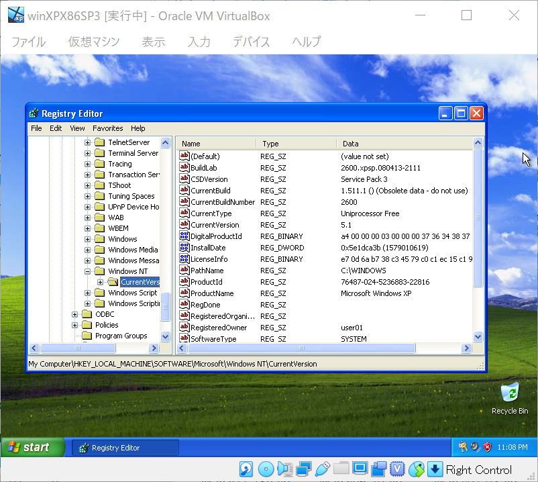Image resolution: width=538 pixels, height=482 pixels.
Task: Collapse the Windows NT key
Action: pyautogui.click(x=87, y=272)
